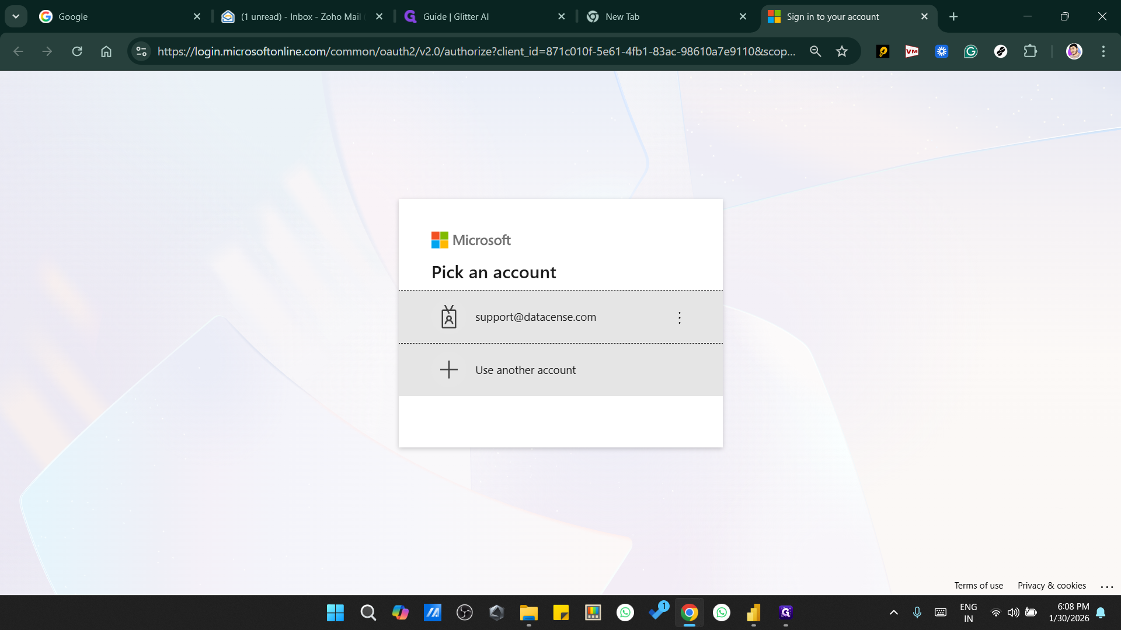
Task: Open the extensions puzzle-piece menu
Action: tap(1031, 51)
